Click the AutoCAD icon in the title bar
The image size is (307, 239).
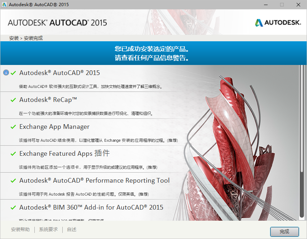pyautogui.click(x=5, y=5)
